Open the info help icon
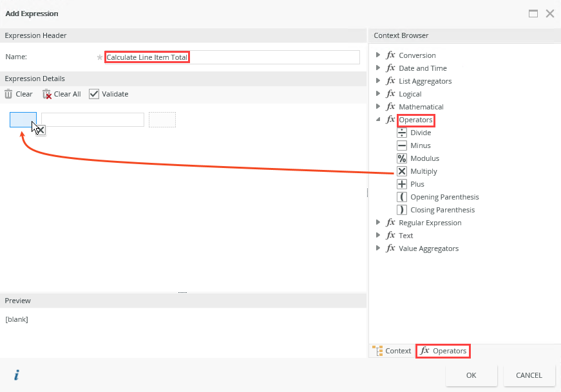Screen dimensions: 561x392 pos(17,375)
